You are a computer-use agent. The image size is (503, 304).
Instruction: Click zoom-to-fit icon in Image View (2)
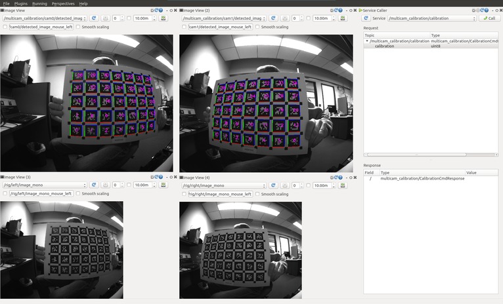[x=285, y=18]
